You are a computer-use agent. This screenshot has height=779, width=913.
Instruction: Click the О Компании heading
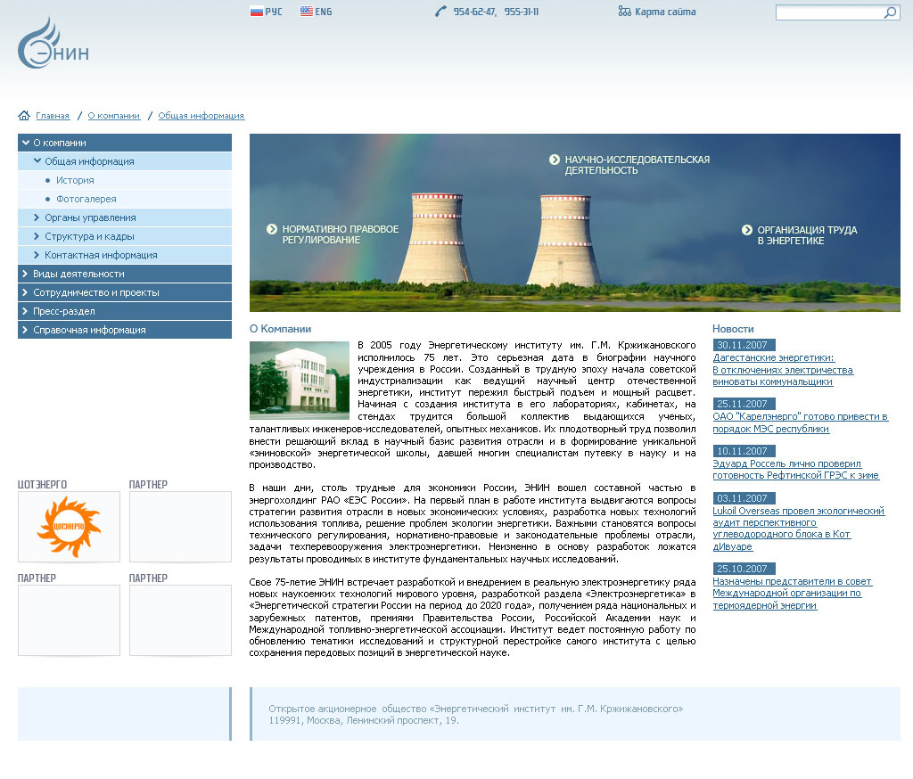(280, 329)
